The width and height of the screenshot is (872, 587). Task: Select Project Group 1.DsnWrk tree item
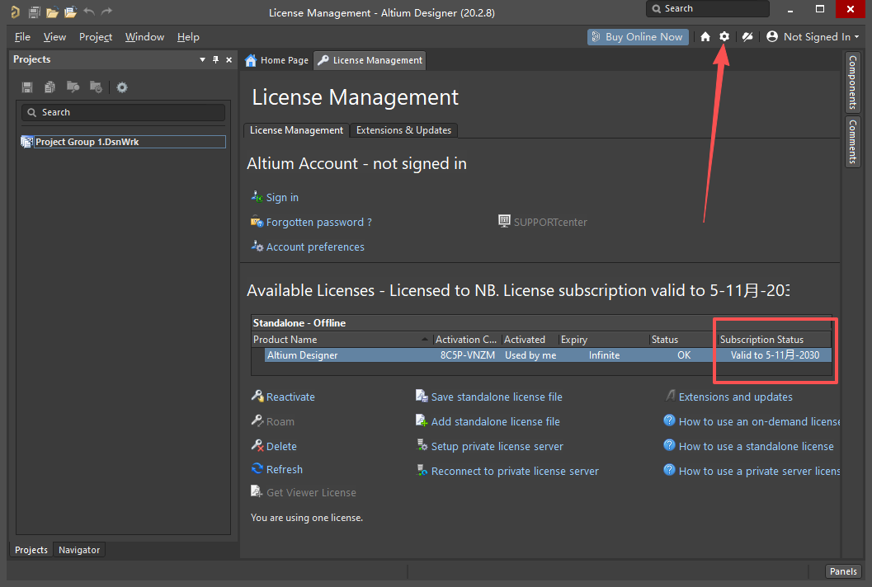tap(87, 142)
